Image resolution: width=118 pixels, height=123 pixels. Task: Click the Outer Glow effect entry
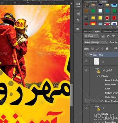[110, 97]
